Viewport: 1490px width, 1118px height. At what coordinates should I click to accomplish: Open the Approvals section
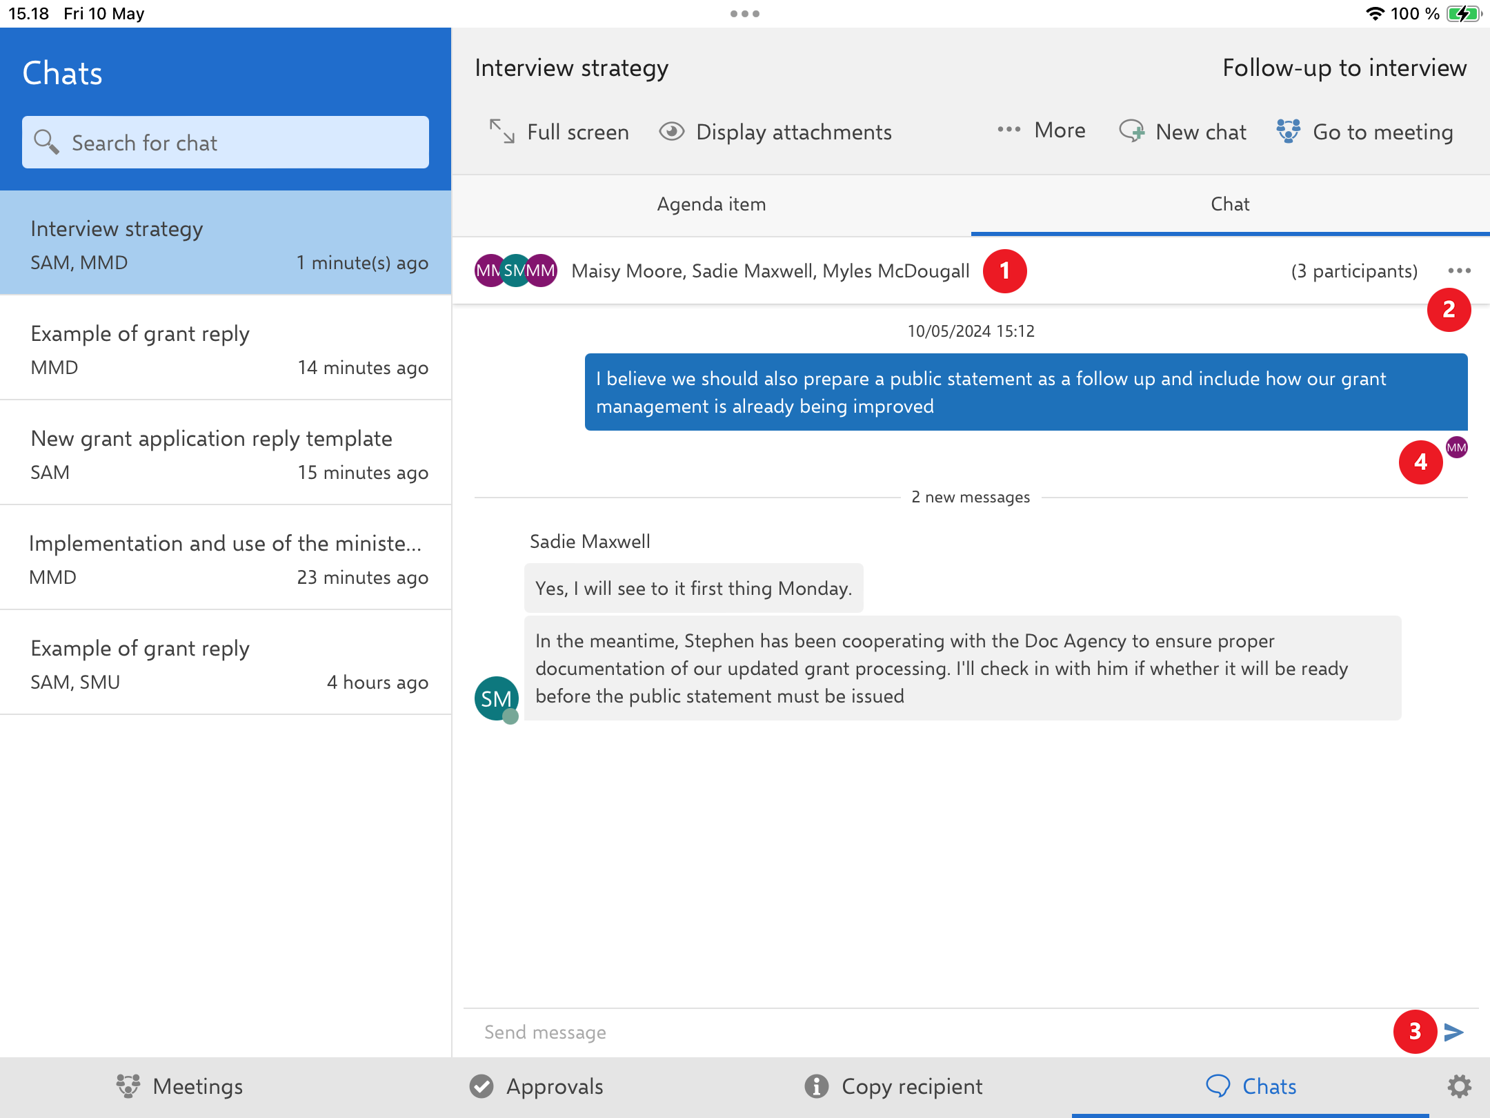tap(536, 1086)
